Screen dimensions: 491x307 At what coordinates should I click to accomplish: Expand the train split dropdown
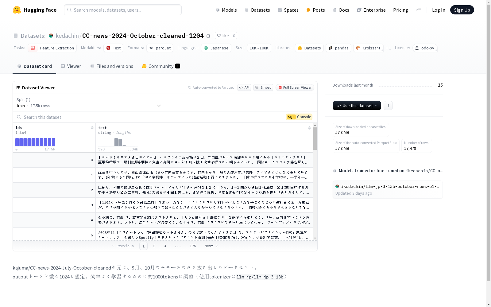pos(89,103)
